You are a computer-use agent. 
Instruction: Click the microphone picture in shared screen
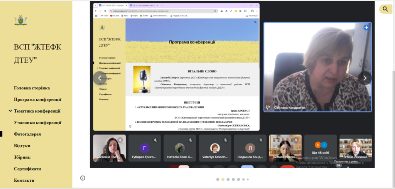[x=142, y=79]
